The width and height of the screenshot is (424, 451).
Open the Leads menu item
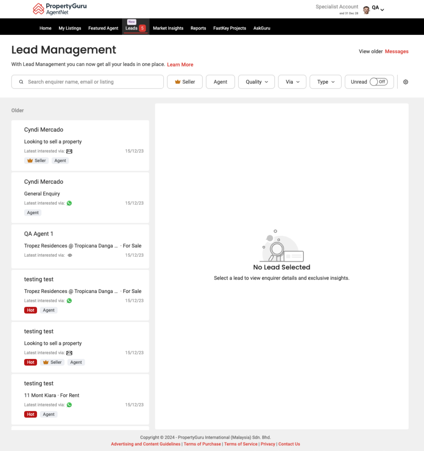(135, 28)
